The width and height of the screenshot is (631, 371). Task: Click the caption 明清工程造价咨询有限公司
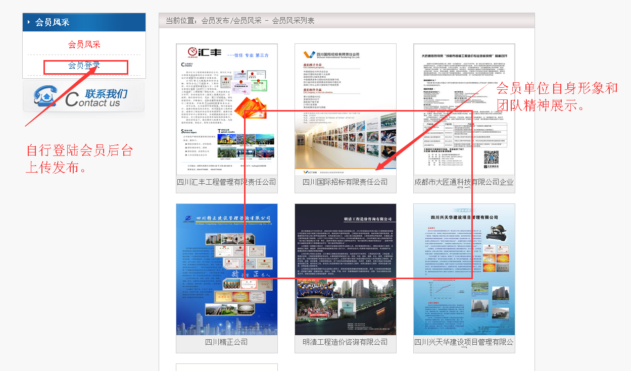pyautogui.click(x=346, y=342)
